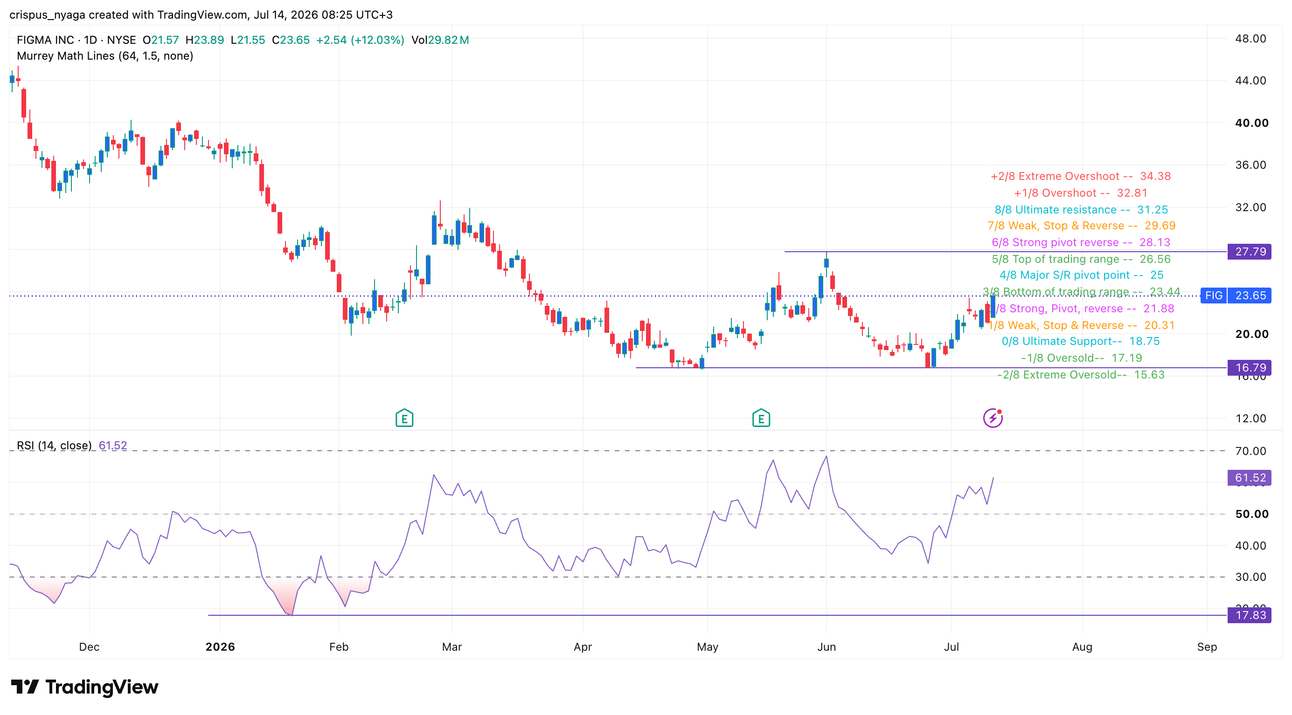The height and width of the screenshot is (715, 1292).
Task: Click the 12.00 price axis label
Action: tap(1250, 419)
